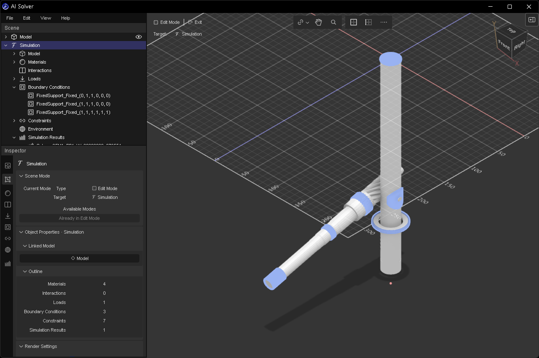Viewport: 539px width, 358px height.
Task: Click the solid-bordered frame view icon
Action: (x=354, y=22)
